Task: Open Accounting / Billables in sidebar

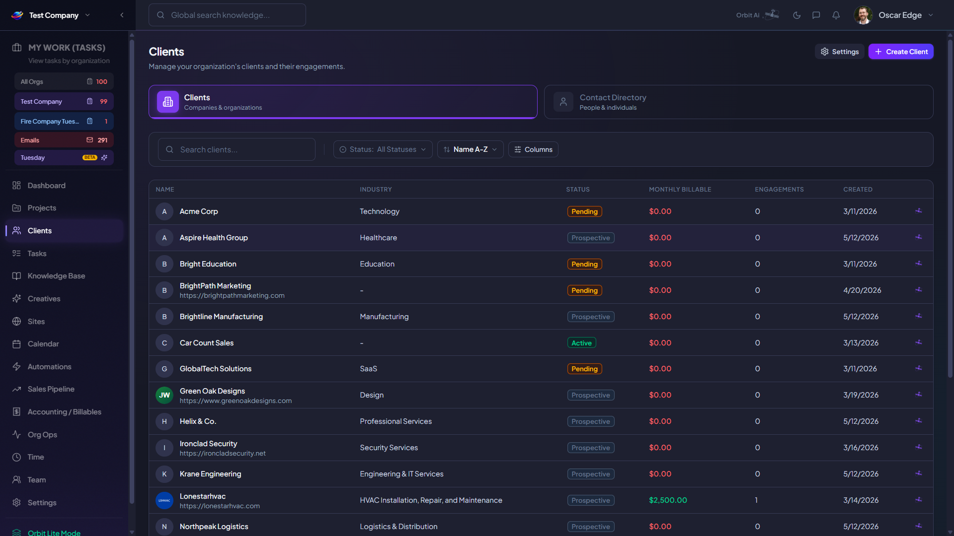Action: tap(64, 411)
